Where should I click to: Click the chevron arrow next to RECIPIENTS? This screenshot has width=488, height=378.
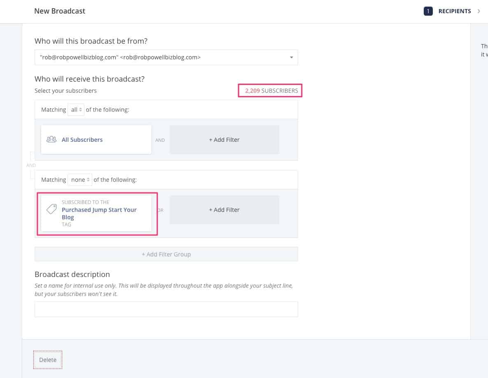(479, 11)
